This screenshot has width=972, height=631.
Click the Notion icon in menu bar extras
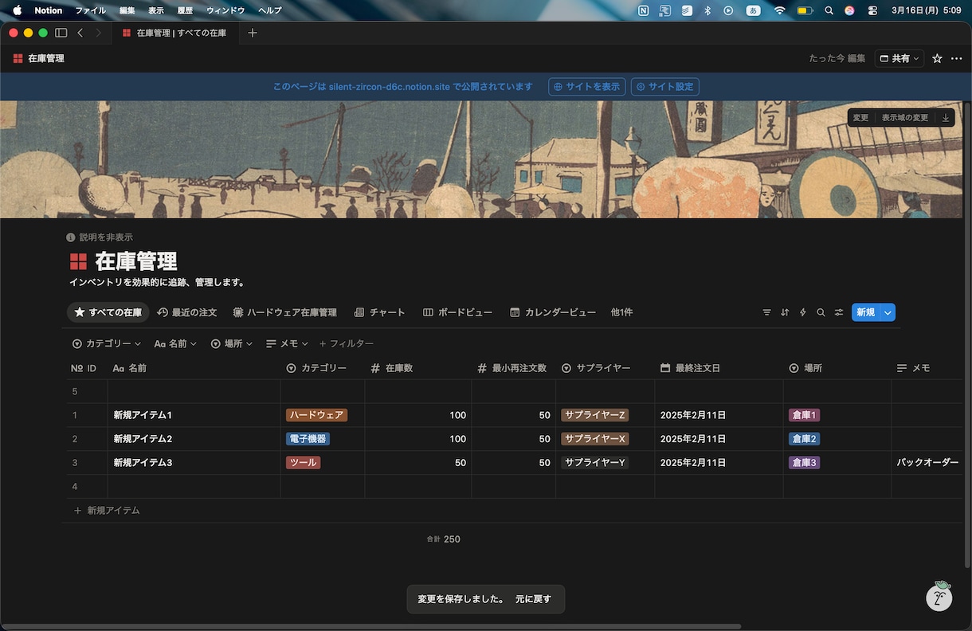click(643, 10)
